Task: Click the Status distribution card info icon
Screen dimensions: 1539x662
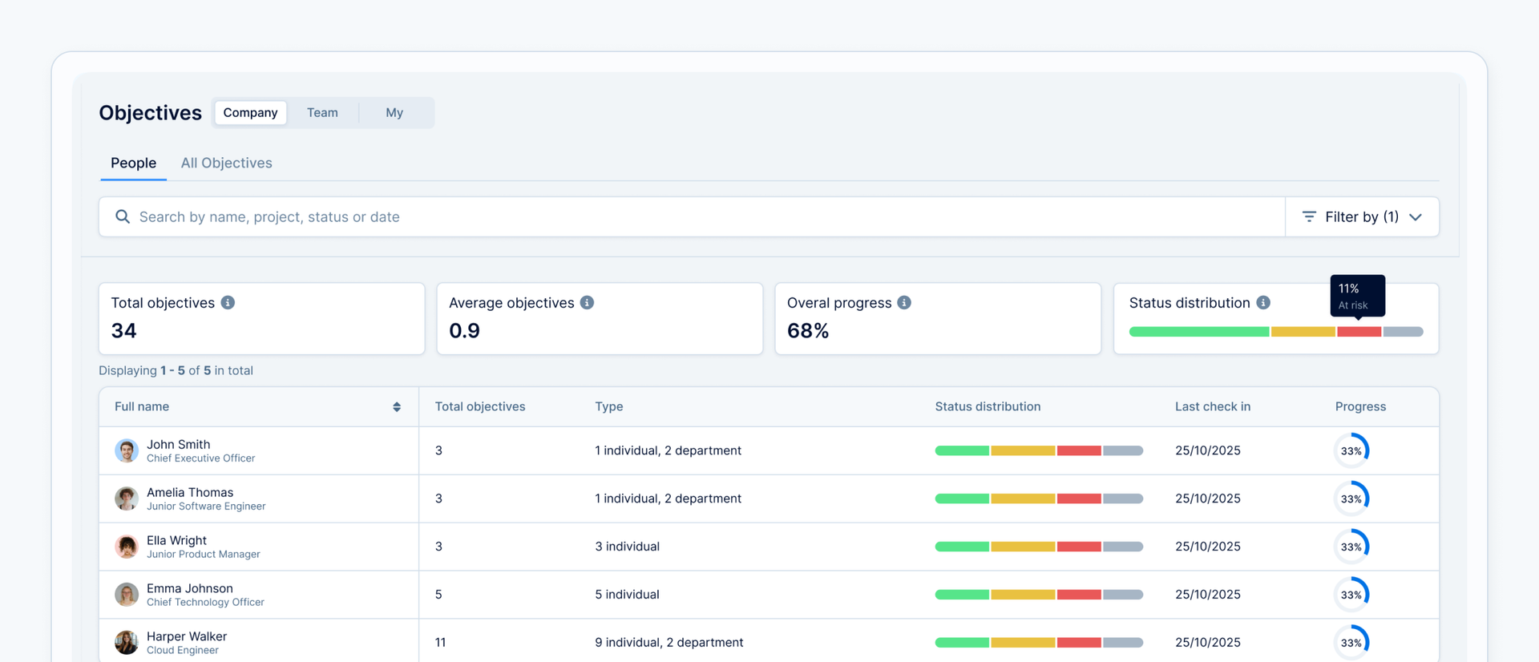Action: pyautogui.click(x=1263, y=303)
